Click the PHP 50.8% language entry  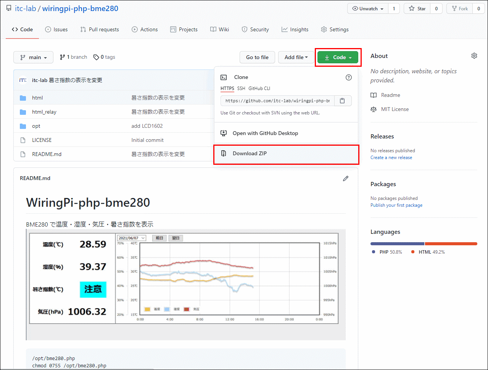[x=387, y=252]
